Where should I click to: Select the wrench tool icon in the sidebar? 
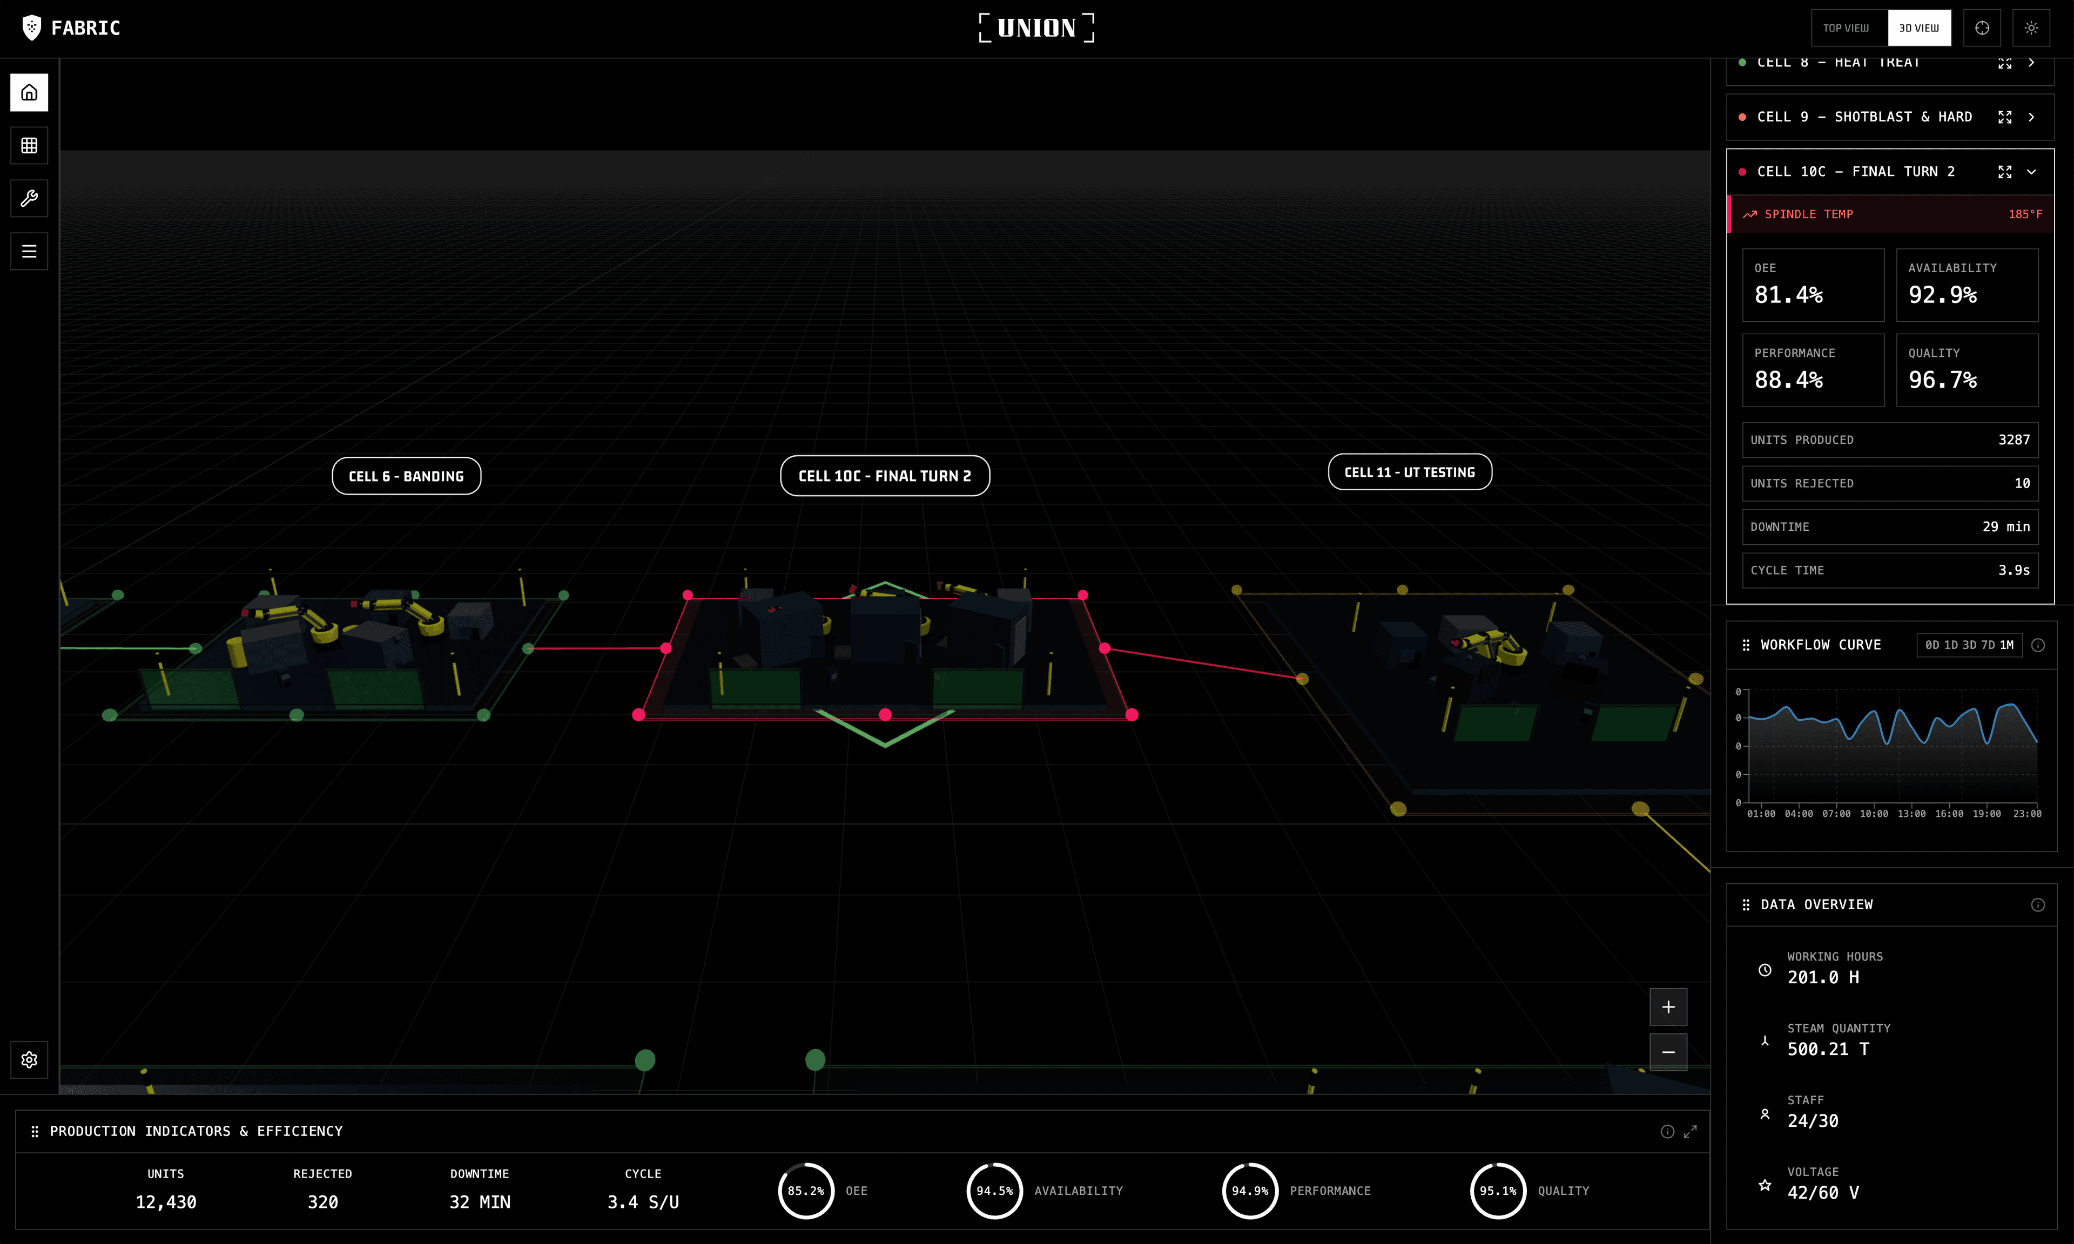coord(29,199)
